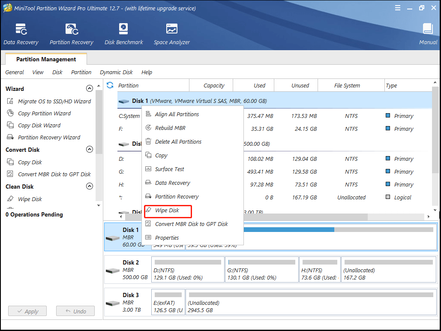Open the Space Analyzer
Image resolution: width=441 pixels, height=331 pixels.
[171, 33]
